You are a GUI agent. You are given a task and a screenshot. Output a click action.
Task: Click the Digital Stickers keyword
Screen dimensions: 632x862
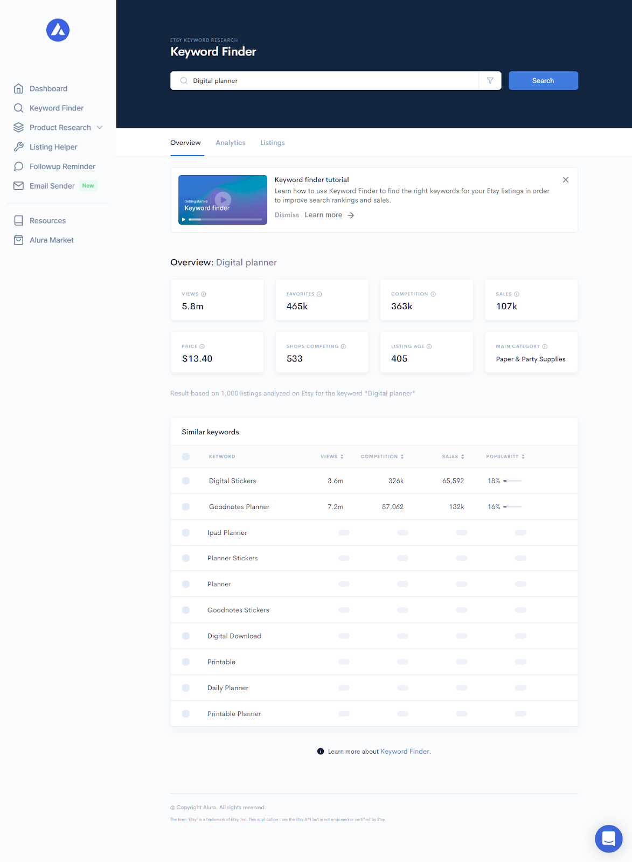click(232, 481)
